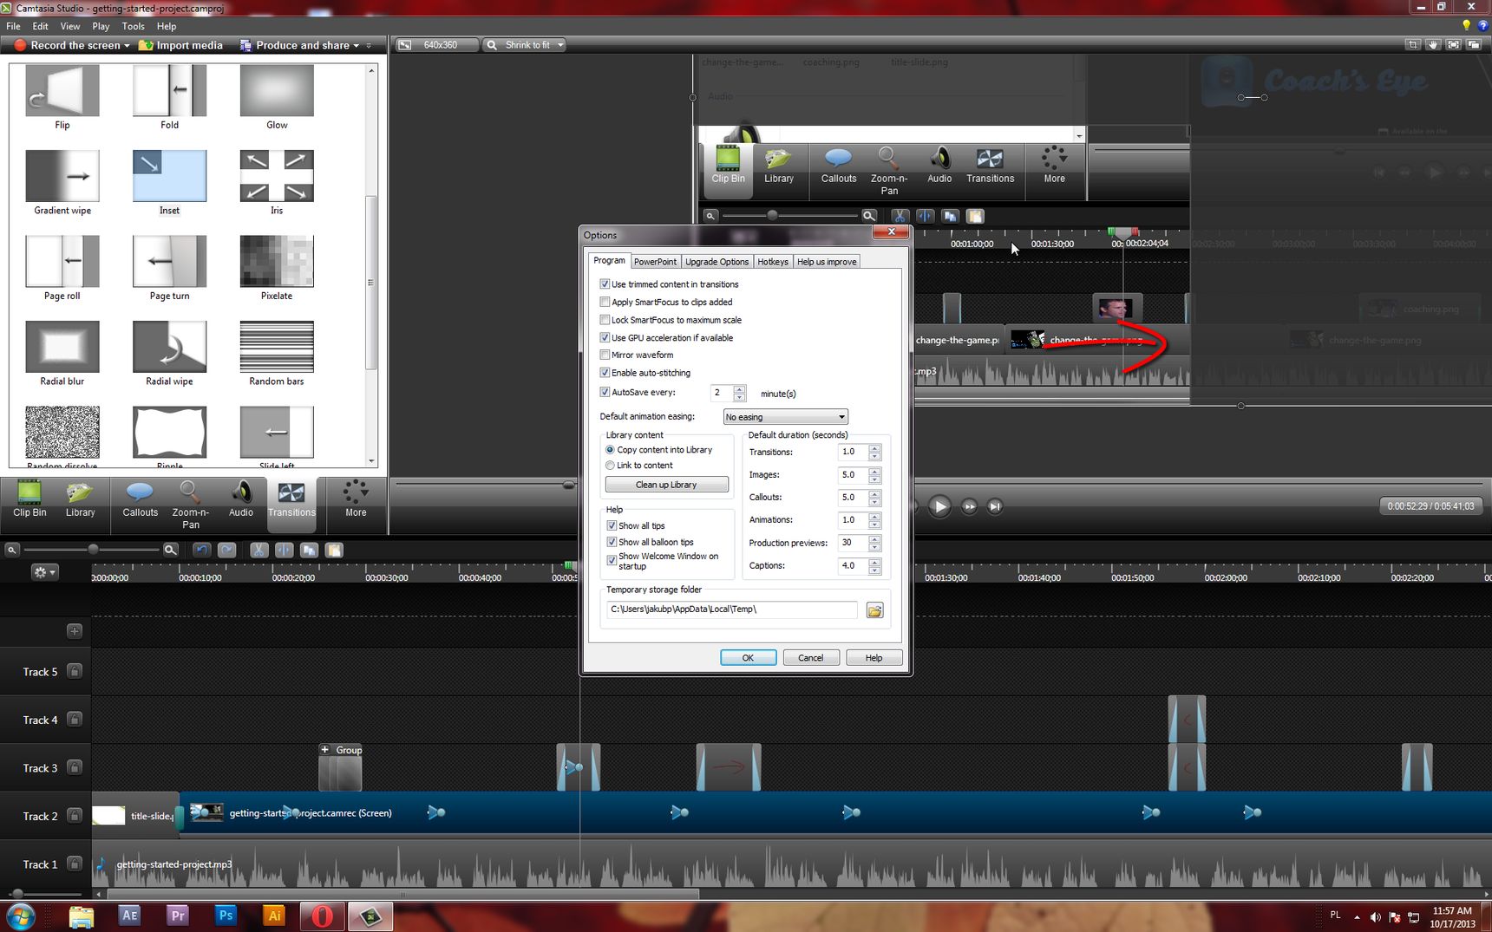Image resolution: width=1492 pixels, height=932 pixels.
Task: Open the Audio tool
Action: coord(241,500)
